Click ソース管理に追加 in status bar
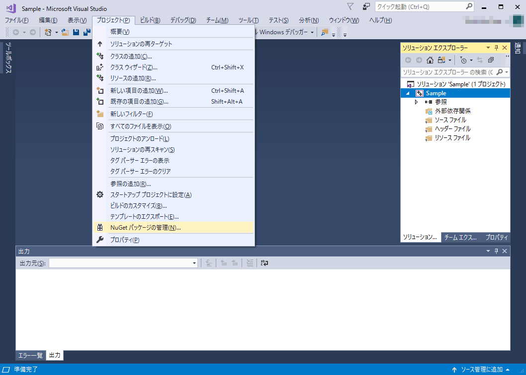The width and height of the screenshot is (526, 375). click(x=481, y=370)
